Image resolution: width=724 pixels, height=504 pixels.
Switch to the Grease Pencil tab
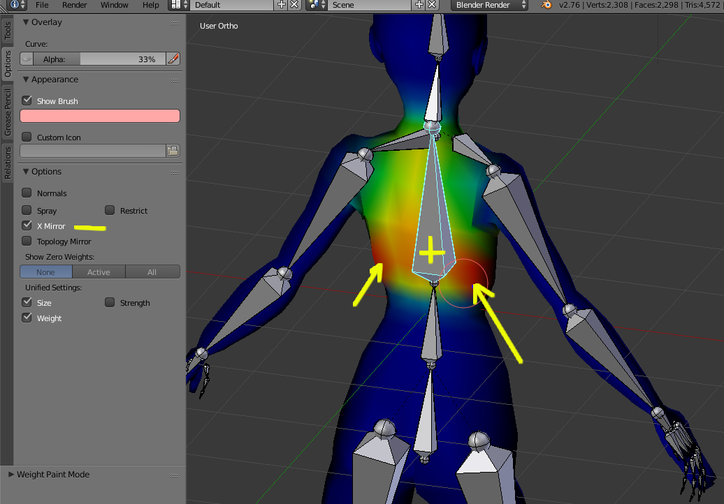coord(8,112)
